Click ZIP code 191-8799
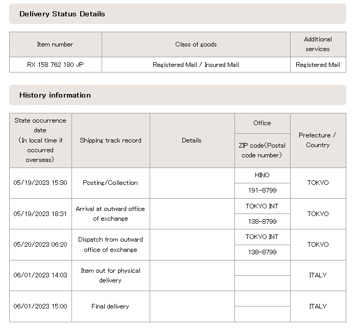The height and width of the screenshot is (332, 357). 262,191
